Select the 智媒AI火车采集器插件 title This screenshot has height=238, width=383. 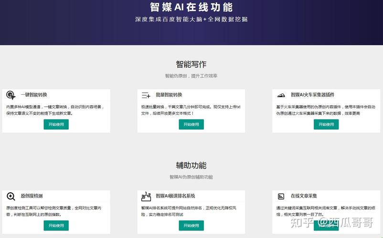coord(312,95)
